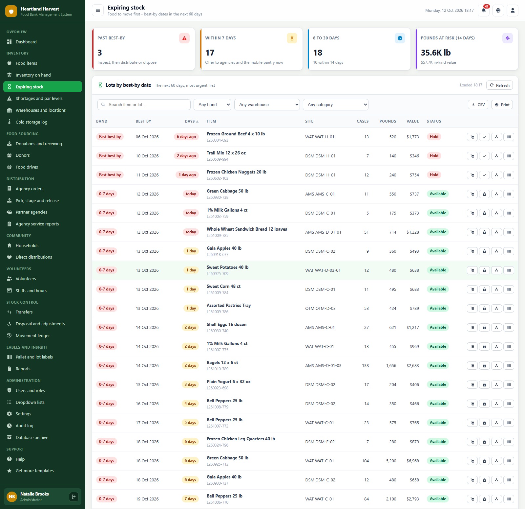Open the Dashboard sidebar item

43,42
